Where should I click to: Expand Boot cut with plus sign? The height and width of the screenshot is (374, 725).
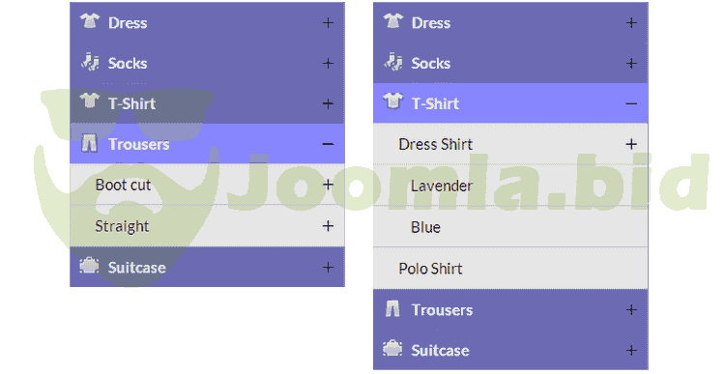coord(328,185)
